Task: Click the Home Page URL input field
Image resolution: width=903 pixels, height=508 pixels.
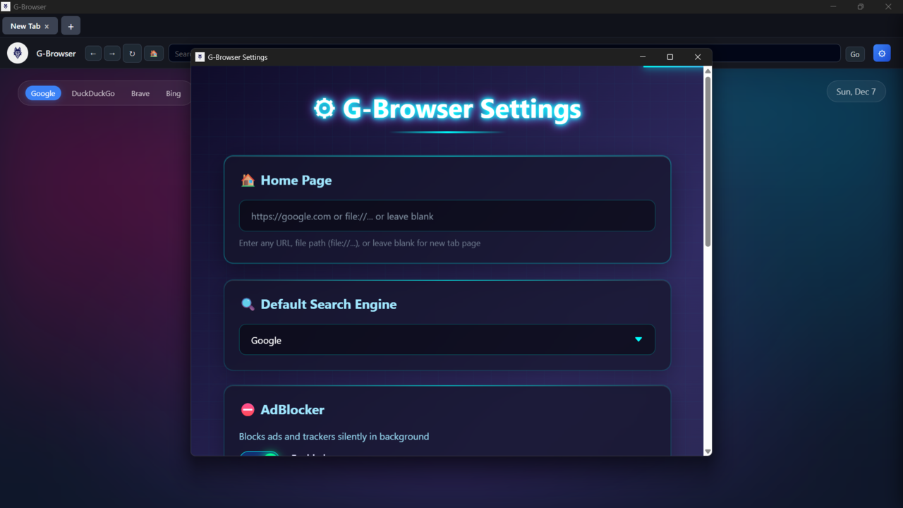Action: pyautogui.click(x=447, y=216)
